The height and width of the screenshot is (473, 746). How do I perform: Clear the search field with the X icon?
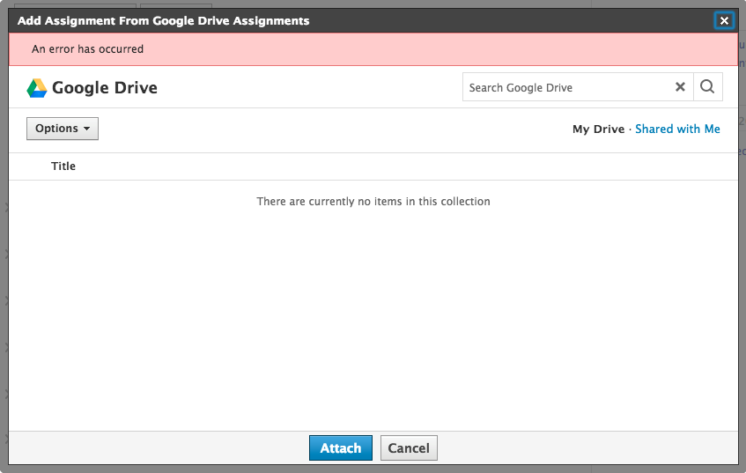coord(680,87)
